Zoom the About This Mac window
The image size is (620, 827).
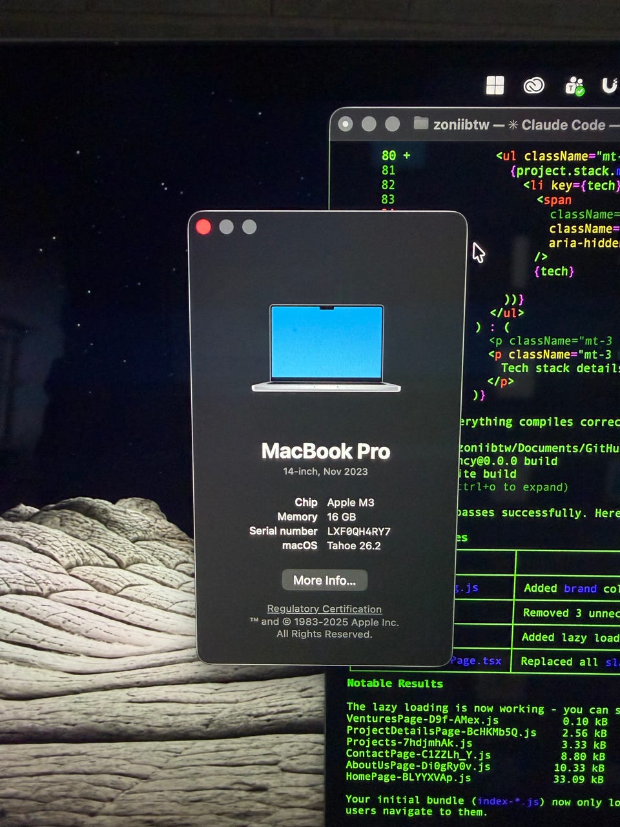[x=249, y=227]
